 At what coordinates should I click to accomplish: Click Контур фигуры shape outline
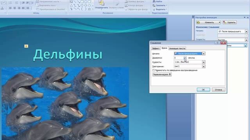(x=134, y=5)
